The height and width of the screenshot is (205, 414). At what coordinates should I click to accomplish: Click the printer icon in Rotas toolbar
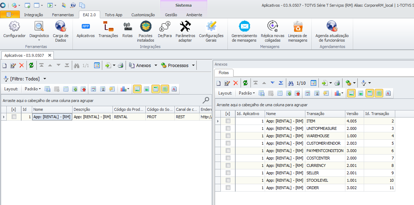[x=337, y=83]
